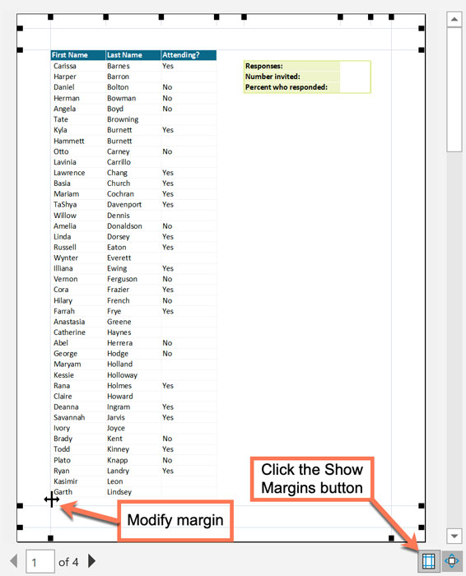
Task: Click the name 'Kasimir'
Action: 65,481
